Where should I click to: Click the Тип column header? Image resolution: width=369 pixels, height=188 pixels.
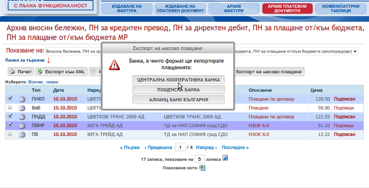point(36,90)
